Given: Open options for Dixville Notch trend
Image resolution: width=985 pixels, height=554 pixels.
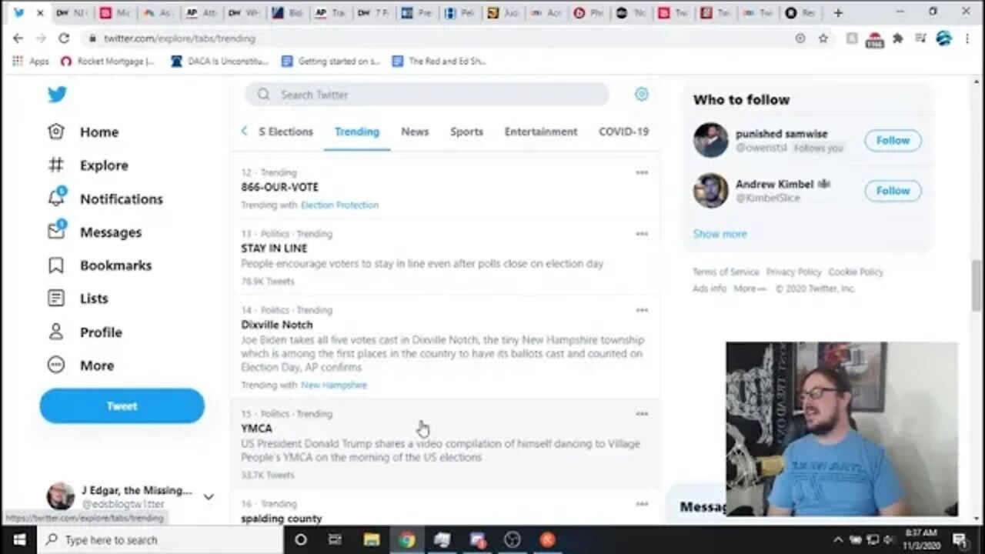Looking at the screenshot, I should click(642, 310).
